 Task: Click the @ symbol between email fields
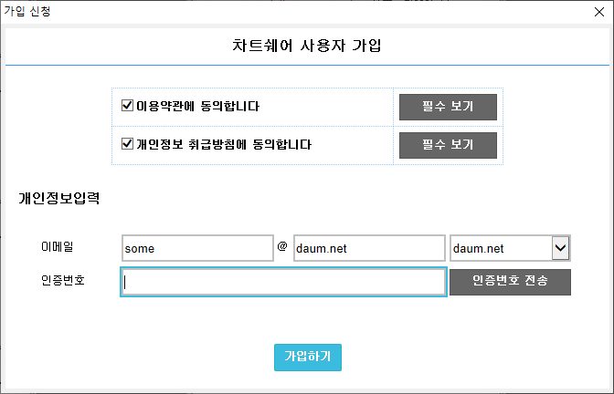coord(282,246)
